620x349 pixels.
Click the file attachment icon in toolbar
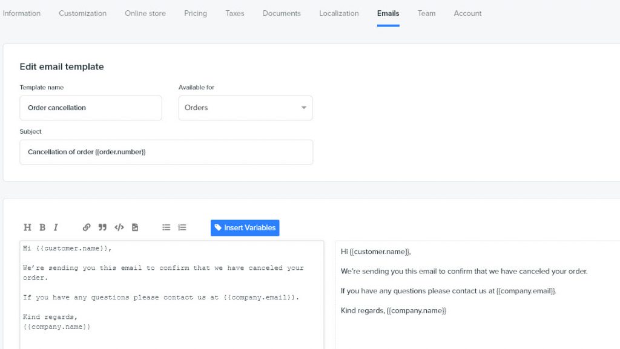[135, 227]
